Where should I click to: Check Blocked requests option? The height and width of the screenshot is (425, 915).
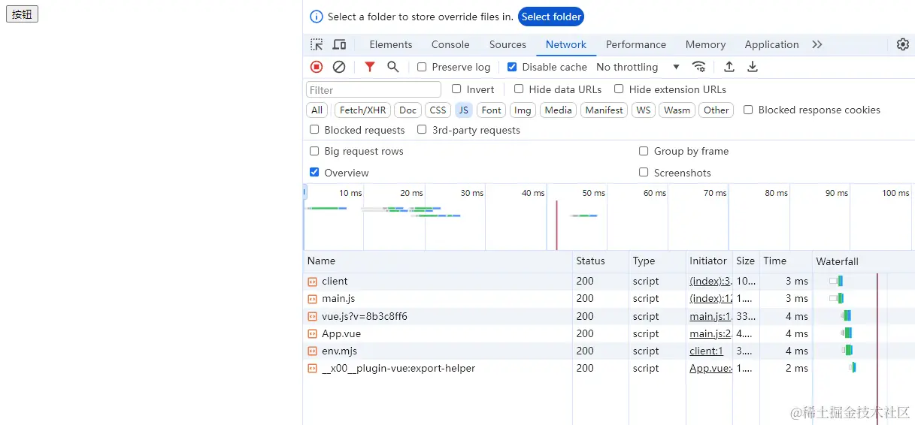click(314, 130)
